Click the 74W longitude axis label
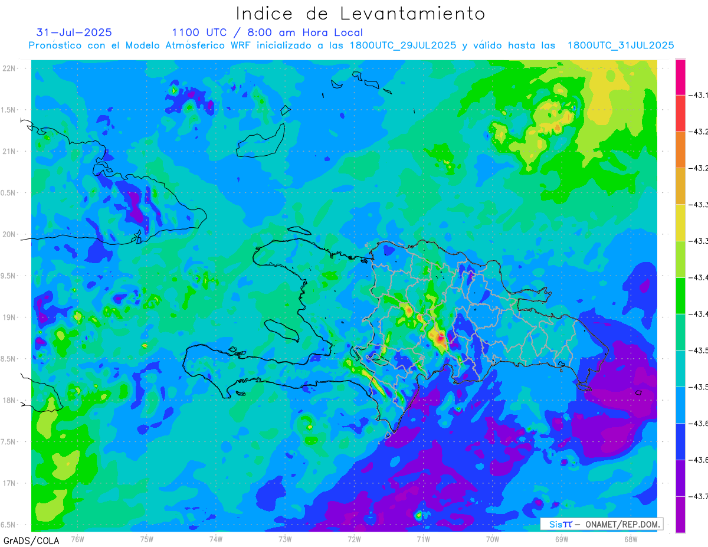Viewport: 708px width, 547px height. point(216,539)
